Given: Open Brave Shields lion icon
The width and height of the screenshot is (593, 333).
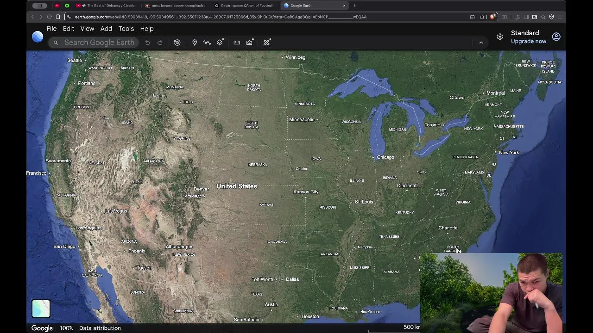Looking at the screenshot, I should [492, 17].
